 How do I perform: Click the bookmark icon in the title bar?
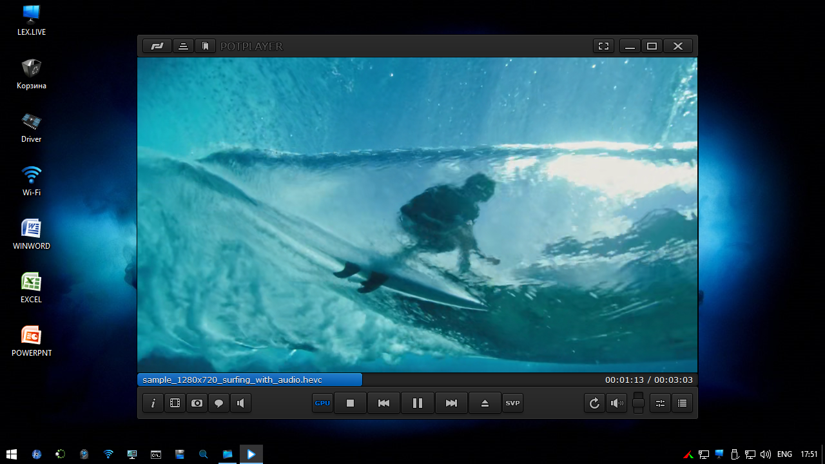click(205, 46)
